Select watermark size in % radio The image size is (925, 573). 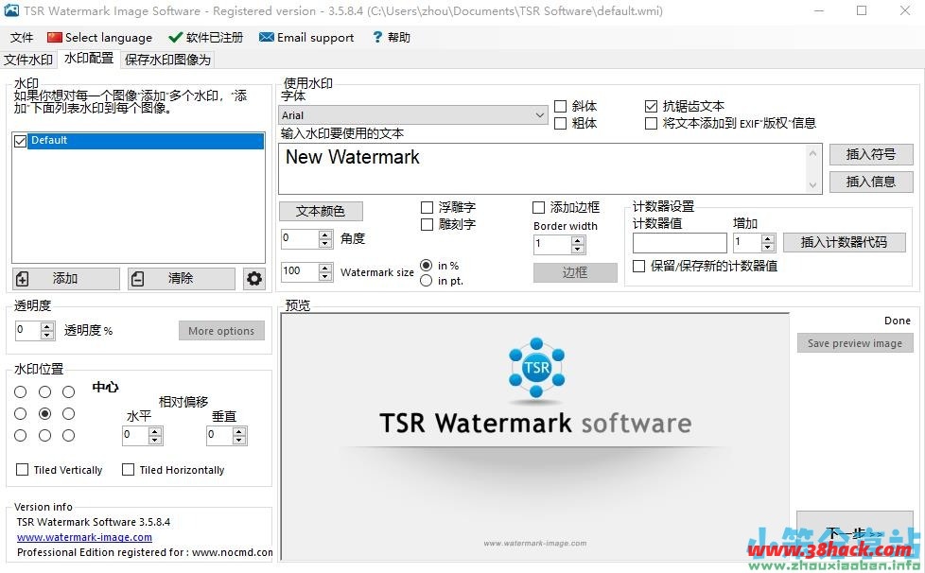(426, 266)
